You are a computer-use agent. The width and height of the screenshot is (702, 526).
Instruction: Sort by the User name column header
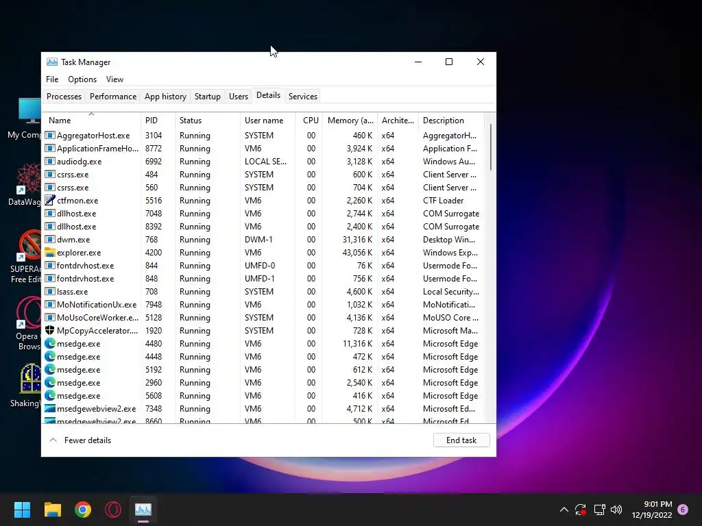tap(268, 120)
